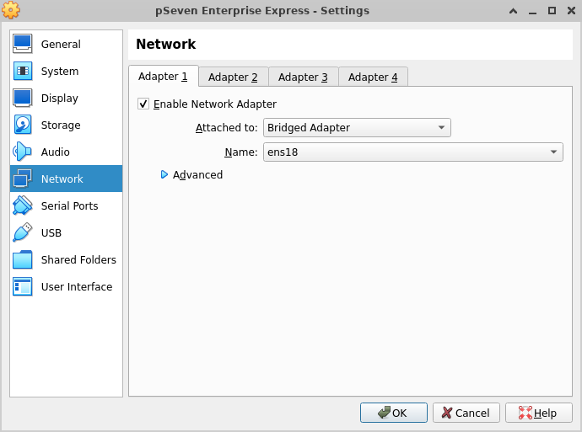Open the Audio speaker icon
582x432 pixels.
coord(23,152)
